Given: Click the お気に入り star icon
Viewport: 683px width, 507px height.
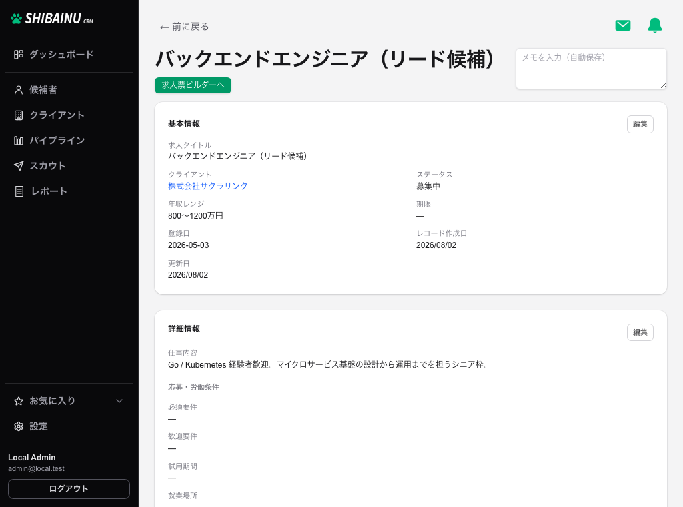Looking at the screenshot, I should point(18,401).
